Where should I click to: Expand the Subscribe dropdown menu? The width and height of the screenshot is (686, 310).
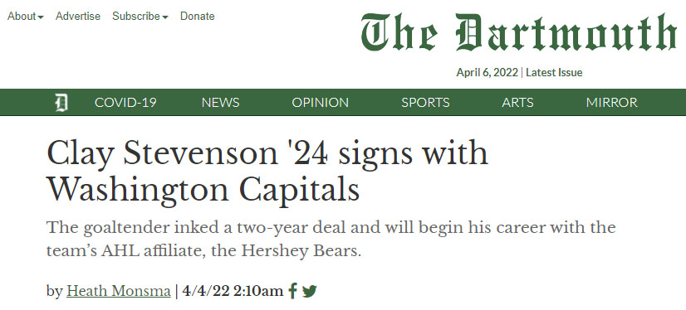click(x=140, y=16)
